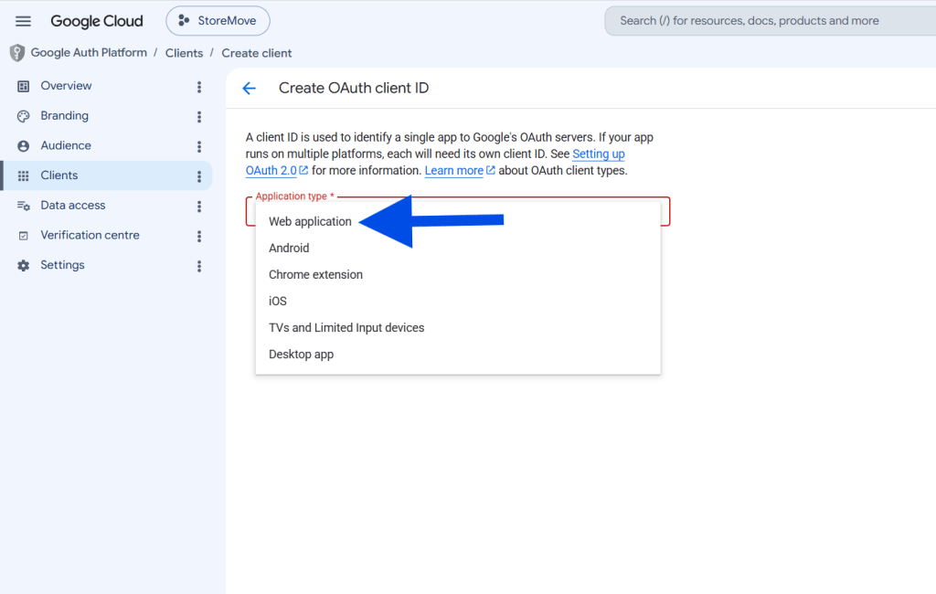Open the Verification centre page

point(90,235)
